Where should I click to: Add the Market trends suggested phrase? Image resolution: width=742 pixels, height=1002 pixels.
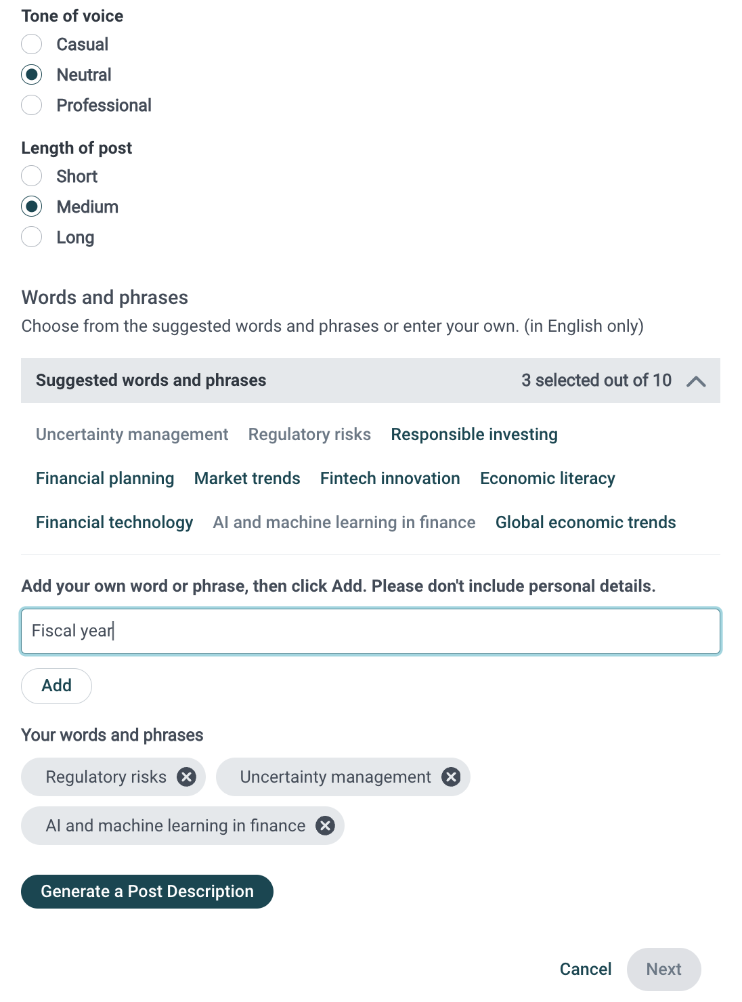point(247,479)
